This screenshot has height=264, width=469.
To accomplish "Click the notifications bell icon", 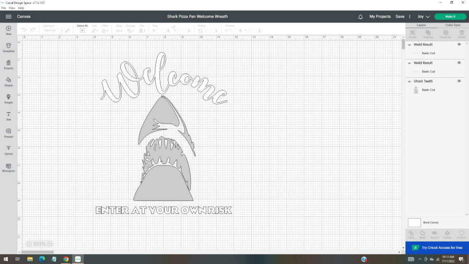I will pos(360,17).
